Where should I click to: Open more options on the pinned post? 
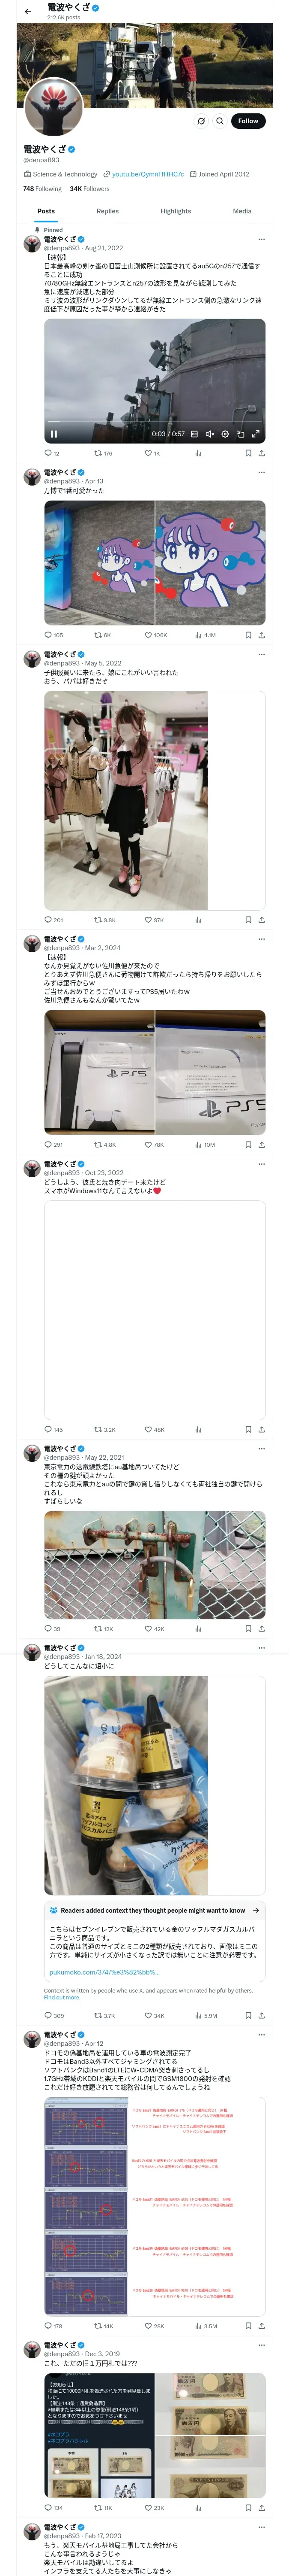click(x=261, y=239)
